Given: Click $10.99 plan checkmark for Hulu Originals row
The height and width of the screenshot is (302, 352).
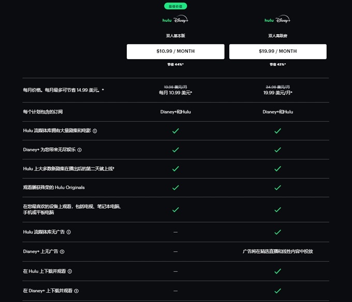Looking at the screenshot, I should pyautogui.click(x=175, y=188).
